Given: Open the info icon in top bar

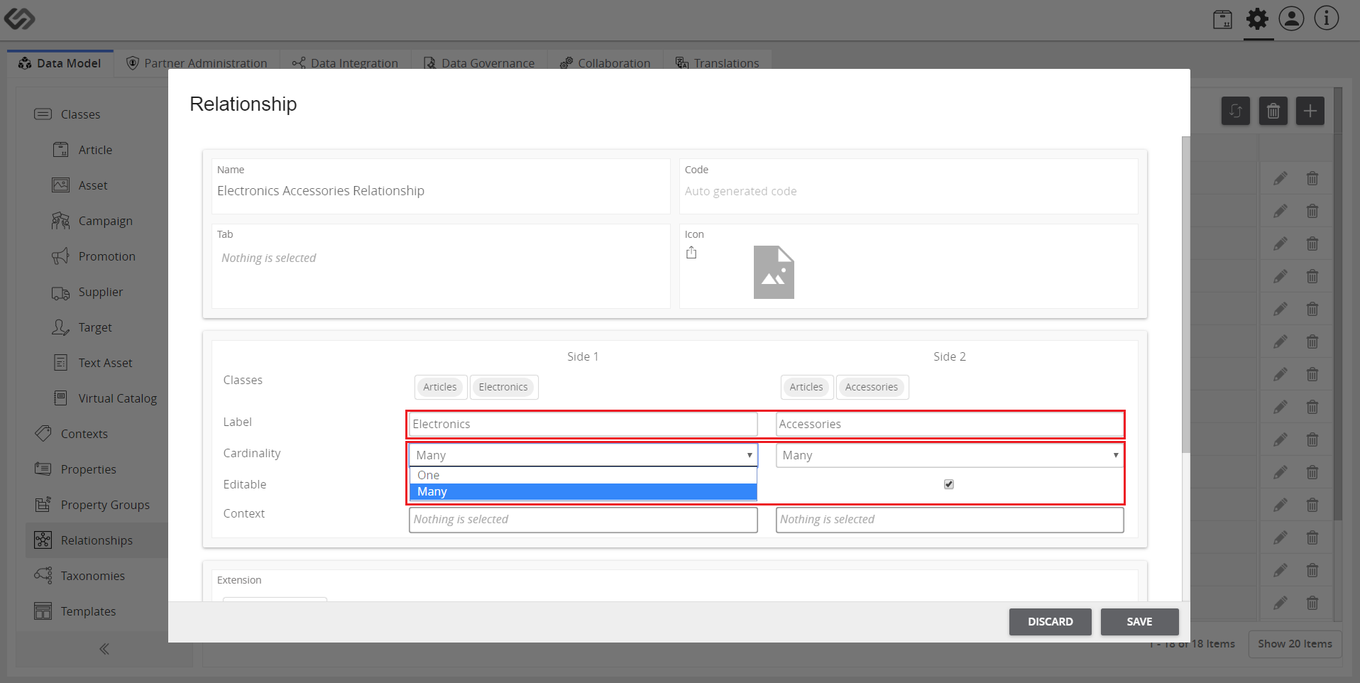Looking at the screenshot, I should [1326, 18].
